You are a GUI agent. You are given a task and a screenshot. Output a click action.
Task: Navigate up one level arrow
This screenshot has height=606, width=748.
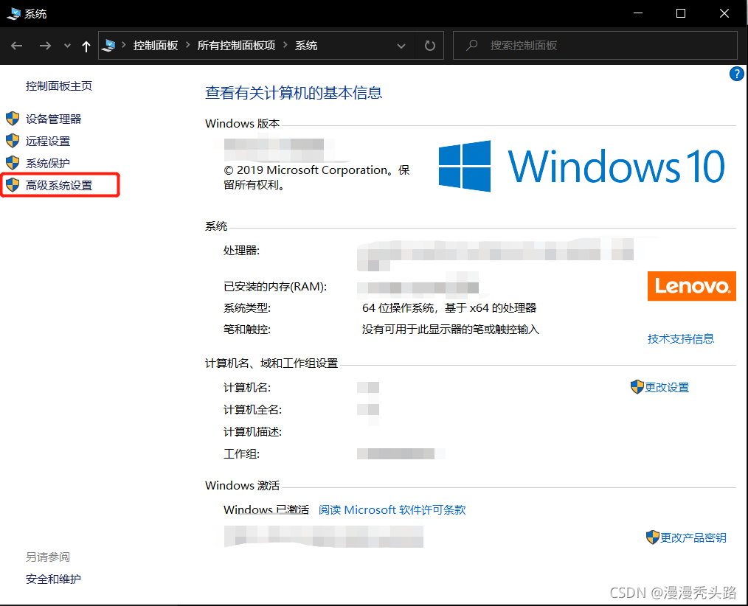point(86,46)
